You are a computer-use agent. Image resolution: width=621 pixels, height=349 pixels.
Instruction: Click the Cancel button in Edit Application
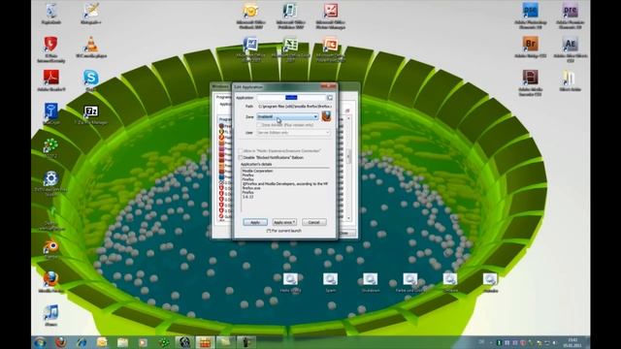(314, 222)
